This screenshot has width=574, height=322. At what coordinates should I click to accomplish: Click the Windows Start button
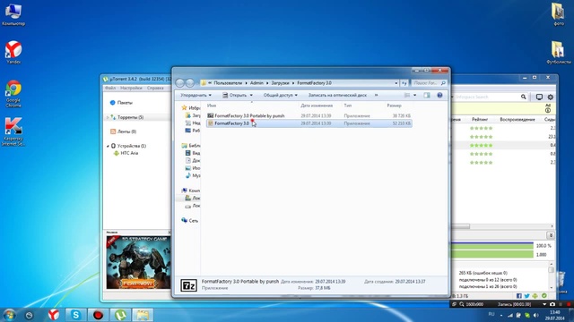point(9,315)
